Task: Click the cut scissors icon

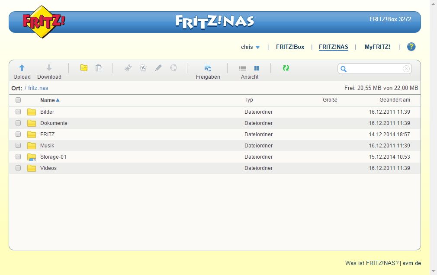Action: [128, 68]
